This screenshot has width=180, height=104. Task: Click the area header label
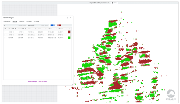point(29,29)
